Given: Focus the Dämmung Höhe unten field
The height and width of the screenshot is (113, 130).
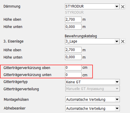Looking at the screenshot, I should pyautogui.click(x=73, y=27).
